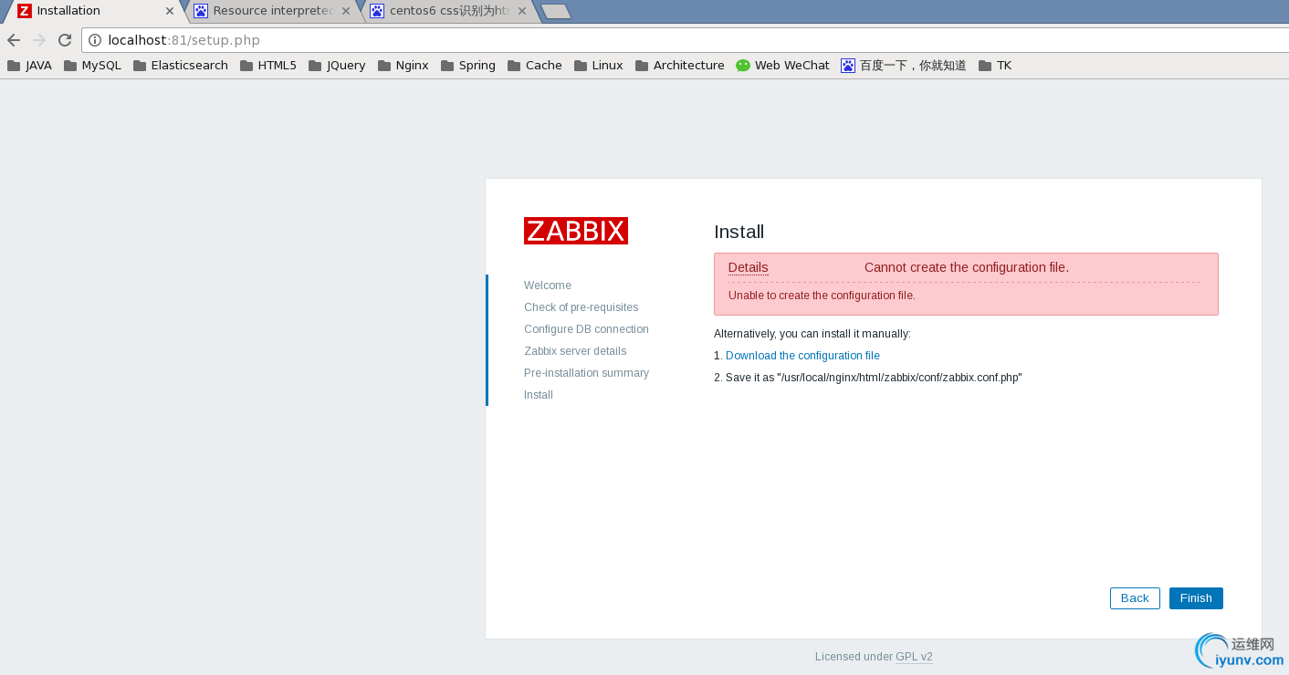Open the JQuery bookmarks folder

pos(337,66)
